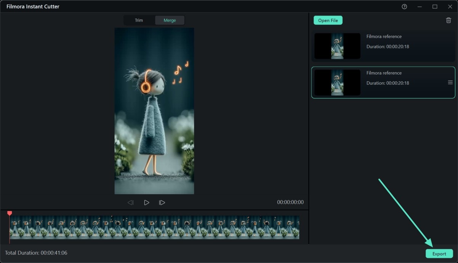Delete clips with the trash icon
This screenshot has height=263, width=458.
tap(448, 21)
